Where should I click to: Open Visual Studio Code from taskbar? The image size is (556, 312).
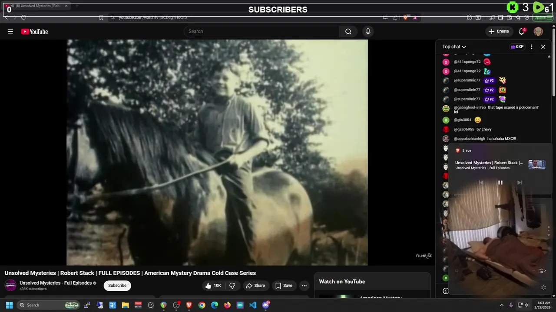(x=253, y=305)
